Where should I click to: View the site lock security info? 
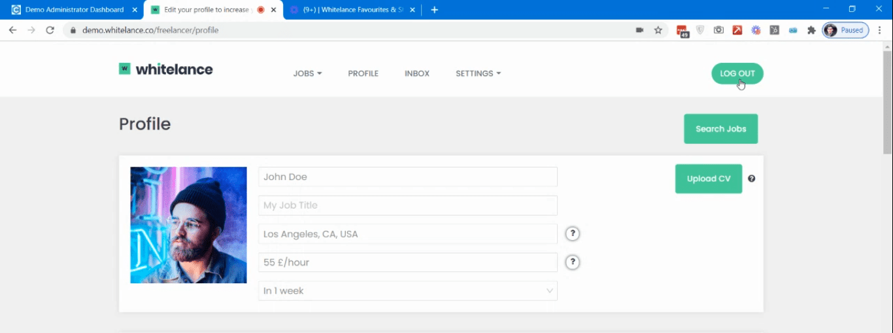(x=73, y=30)
